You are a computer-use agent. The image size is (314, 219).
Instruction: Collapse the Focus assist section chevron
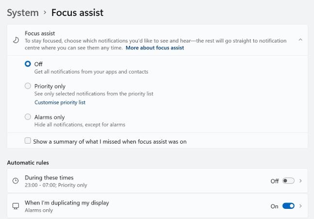(300, 40)
